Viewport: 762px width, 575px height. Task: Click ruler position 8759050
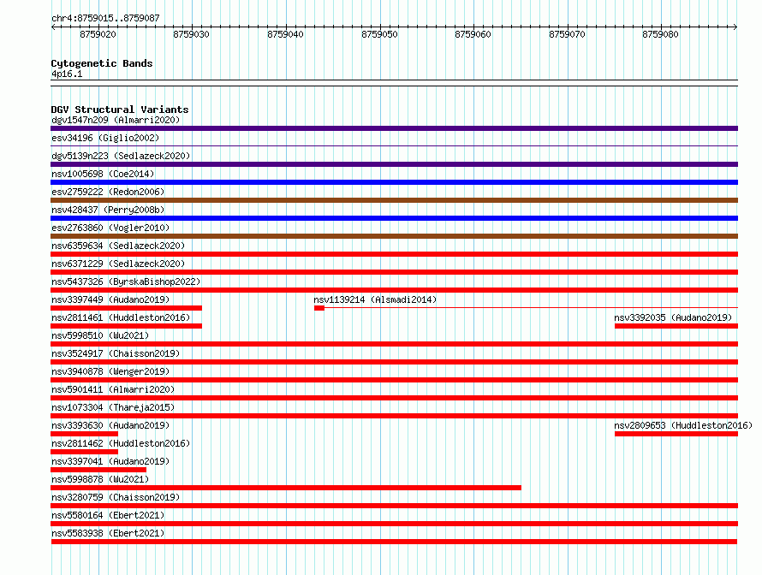pos(379,34)
